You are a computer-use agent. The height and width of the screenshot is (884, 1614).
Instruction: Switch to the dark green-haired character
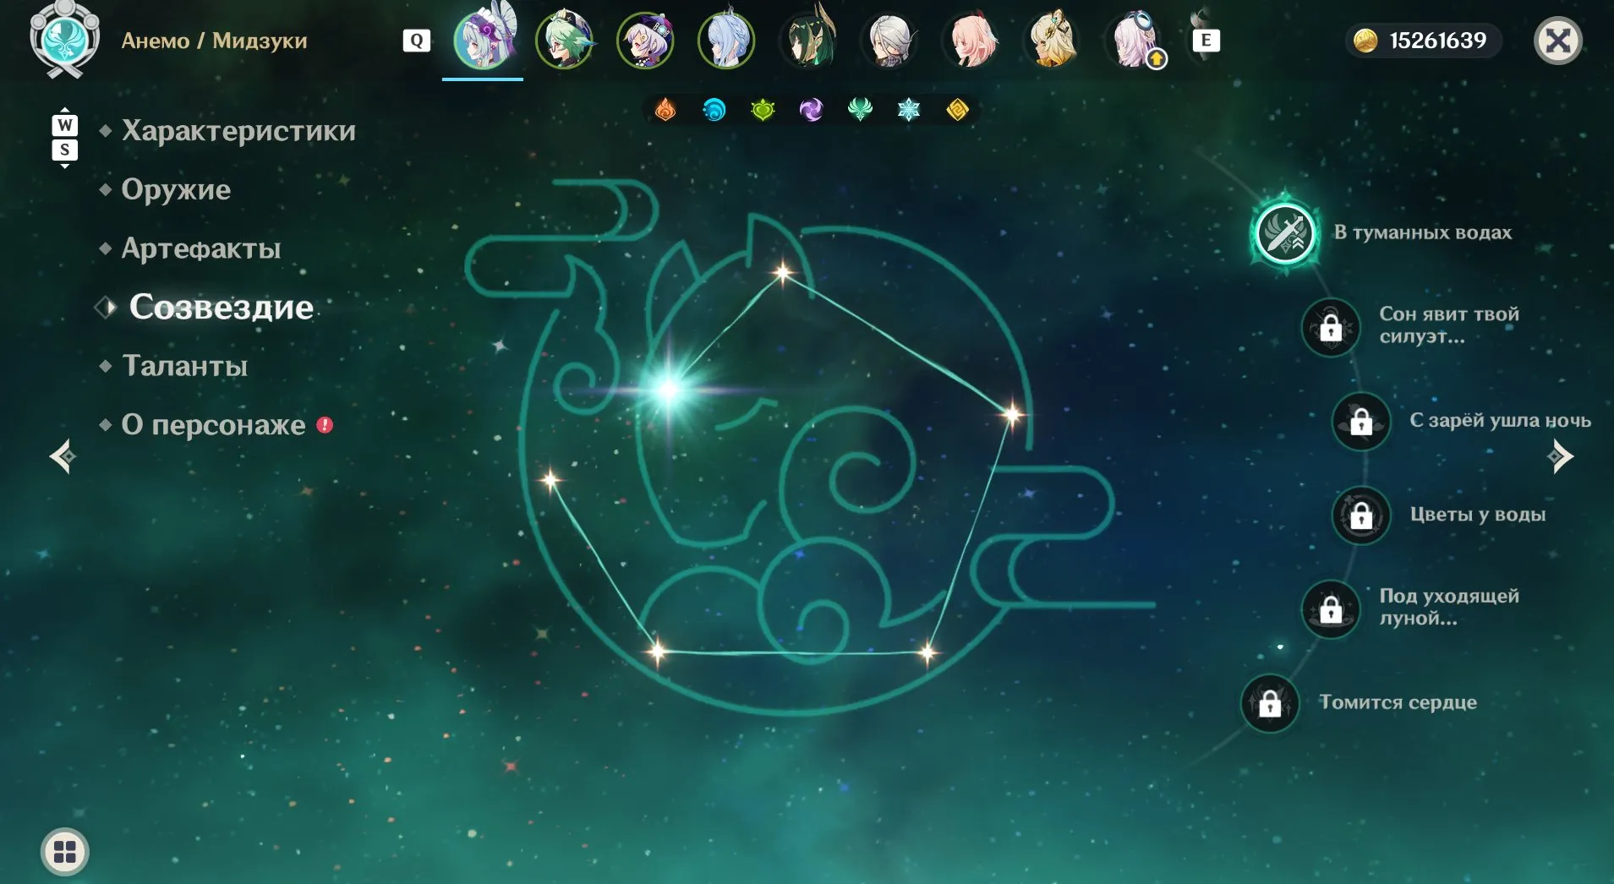(808, 40)
